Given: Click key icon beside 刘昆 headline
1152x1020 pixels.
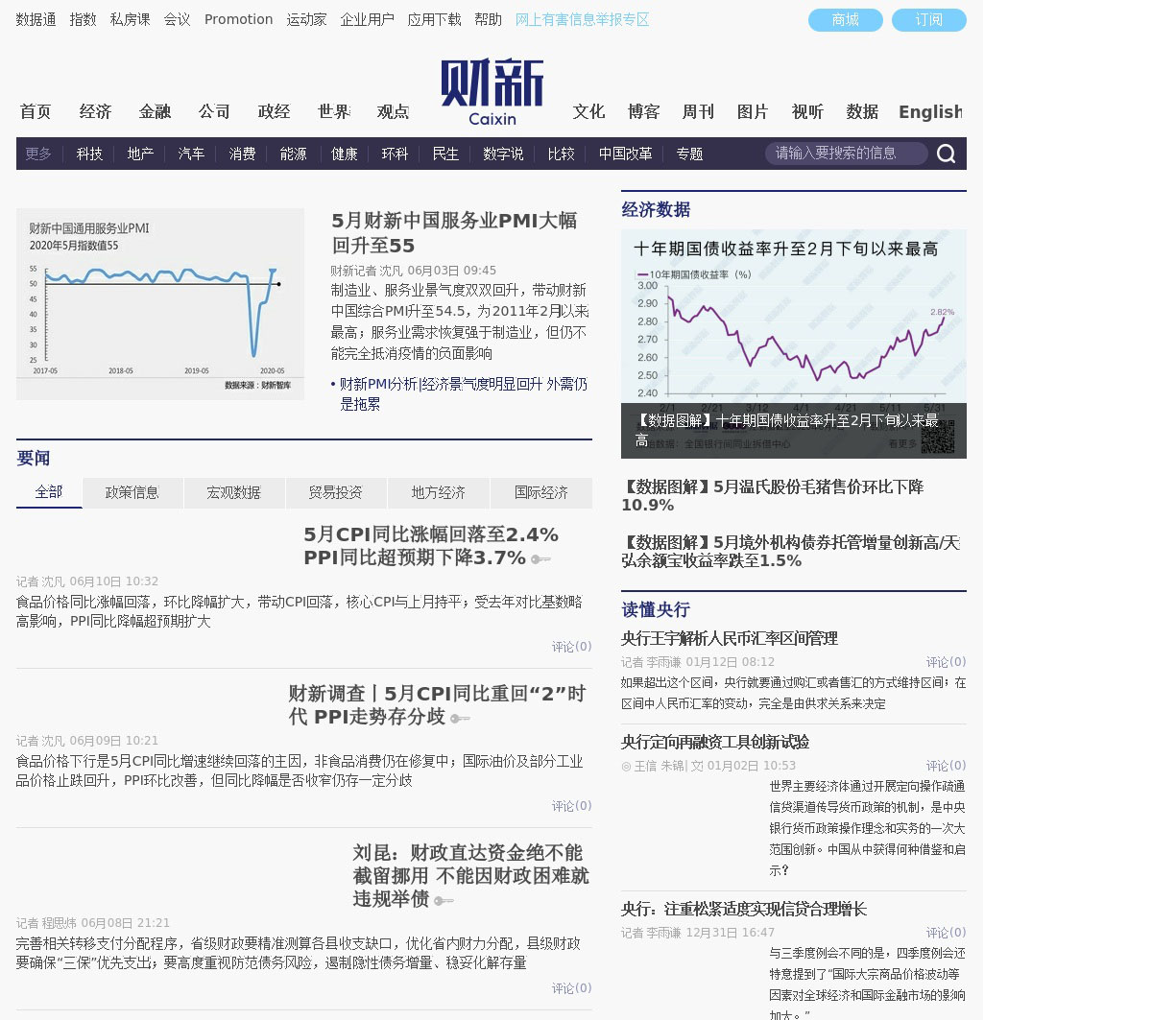Looking at the screenshot, I should click(443, 901).
